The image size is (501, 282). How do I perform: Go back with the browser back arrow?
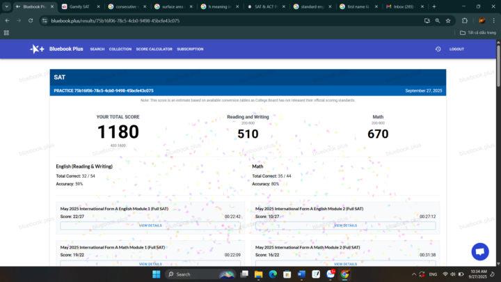7,20
